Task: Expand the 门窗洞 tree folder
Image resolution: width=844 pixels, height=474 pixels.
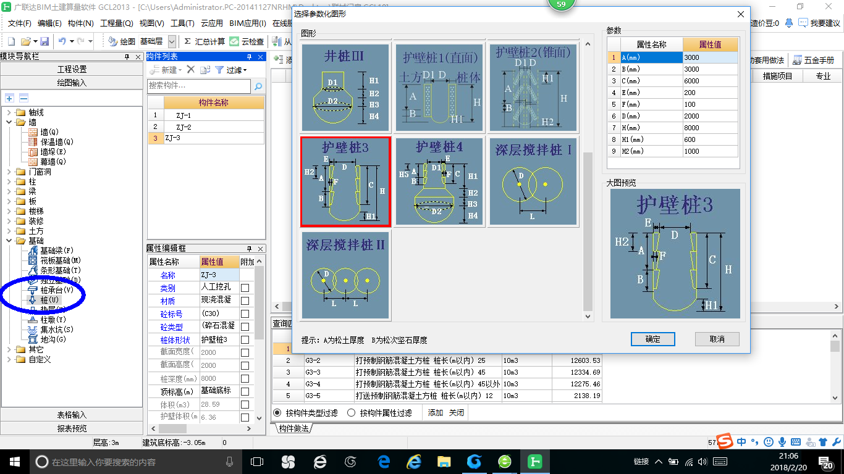Action: (x=9, y=172)
